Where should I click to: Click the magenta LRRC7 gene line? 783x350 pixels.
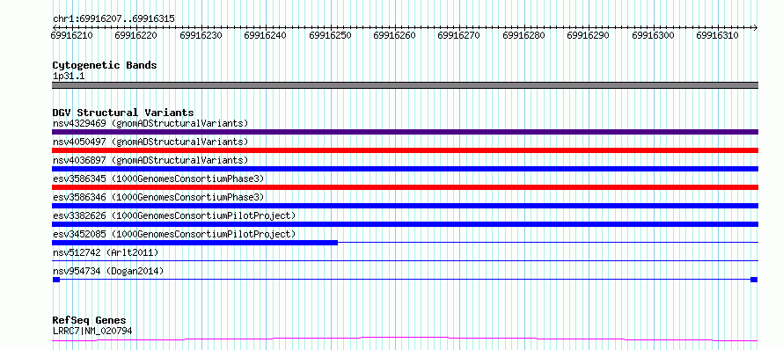pos(405,339)
